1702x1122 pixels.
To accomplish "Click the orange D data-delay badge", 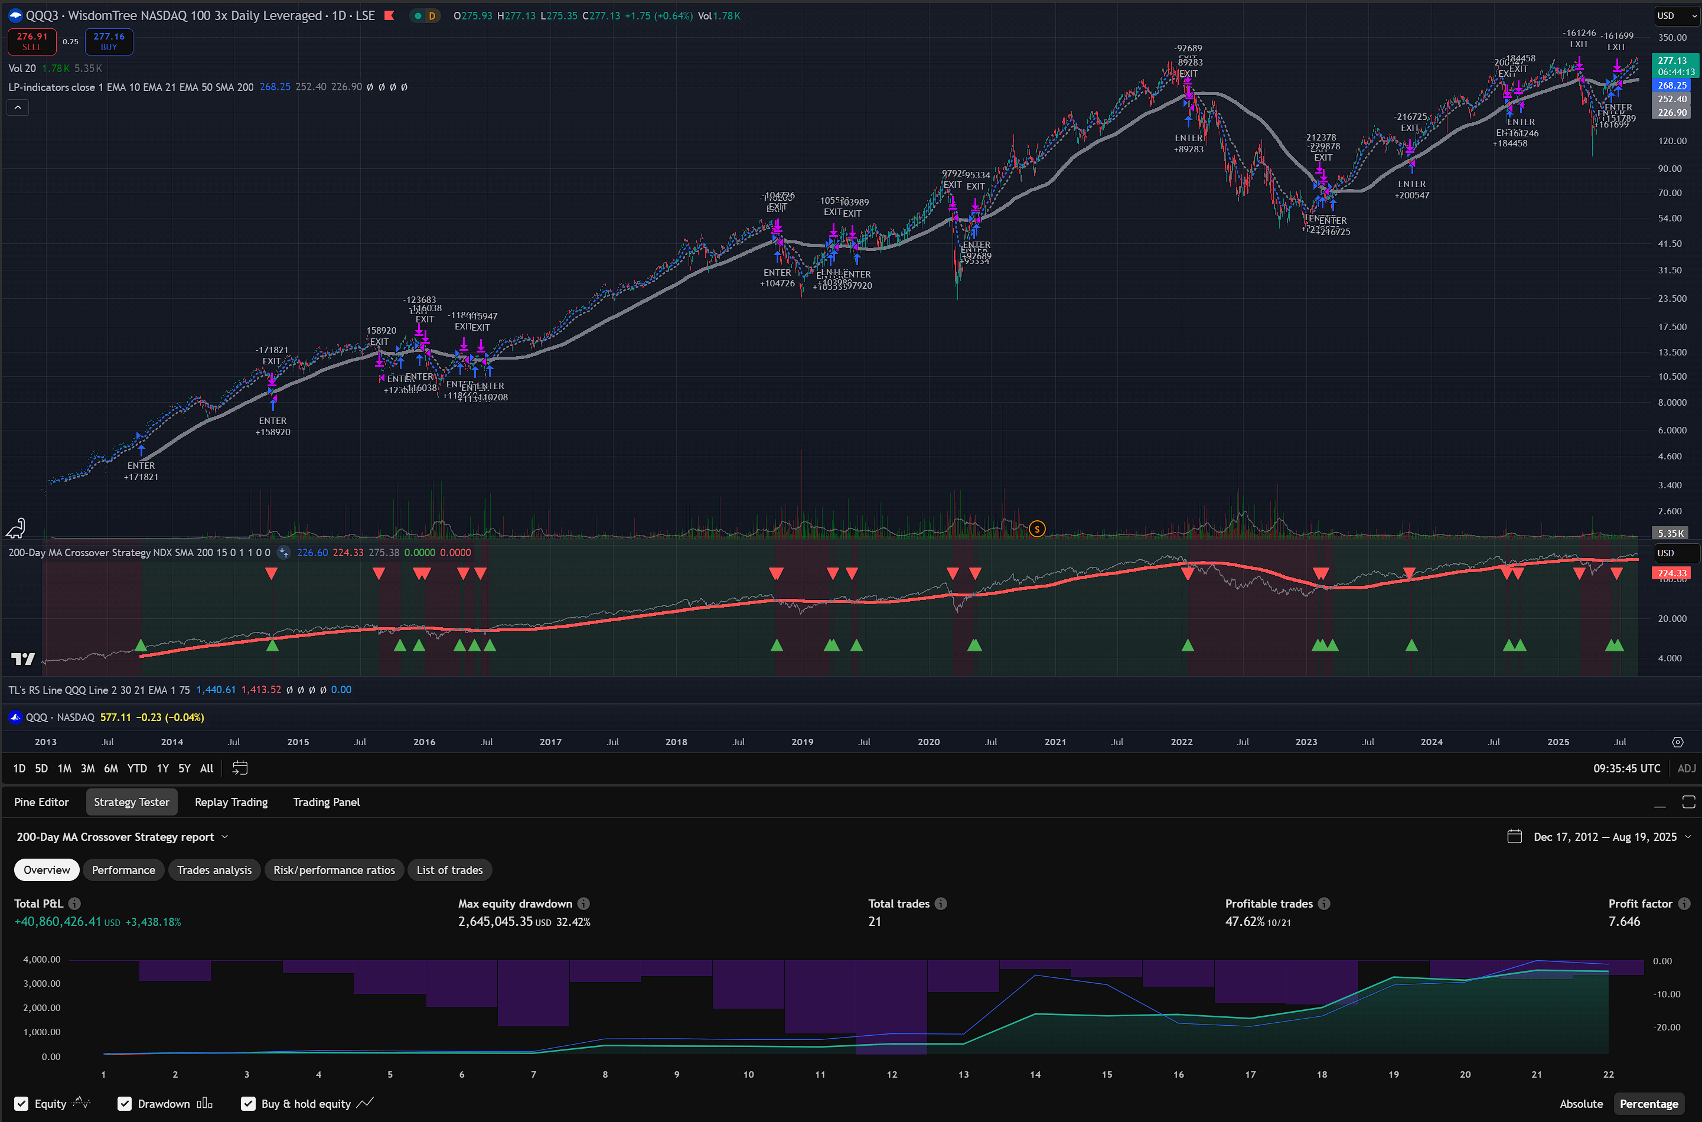I will [x=431, y=16].
